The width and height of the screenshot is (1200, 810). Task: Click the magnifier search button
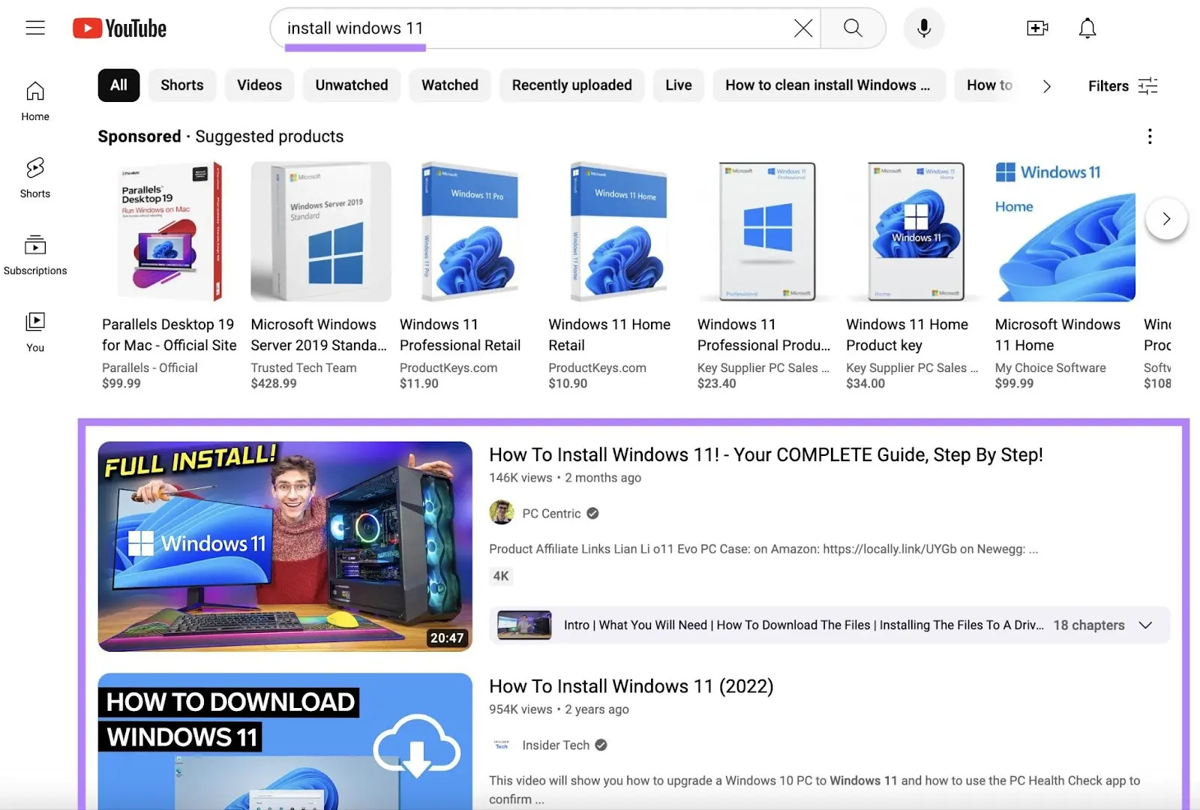click(x=853, y=28)
